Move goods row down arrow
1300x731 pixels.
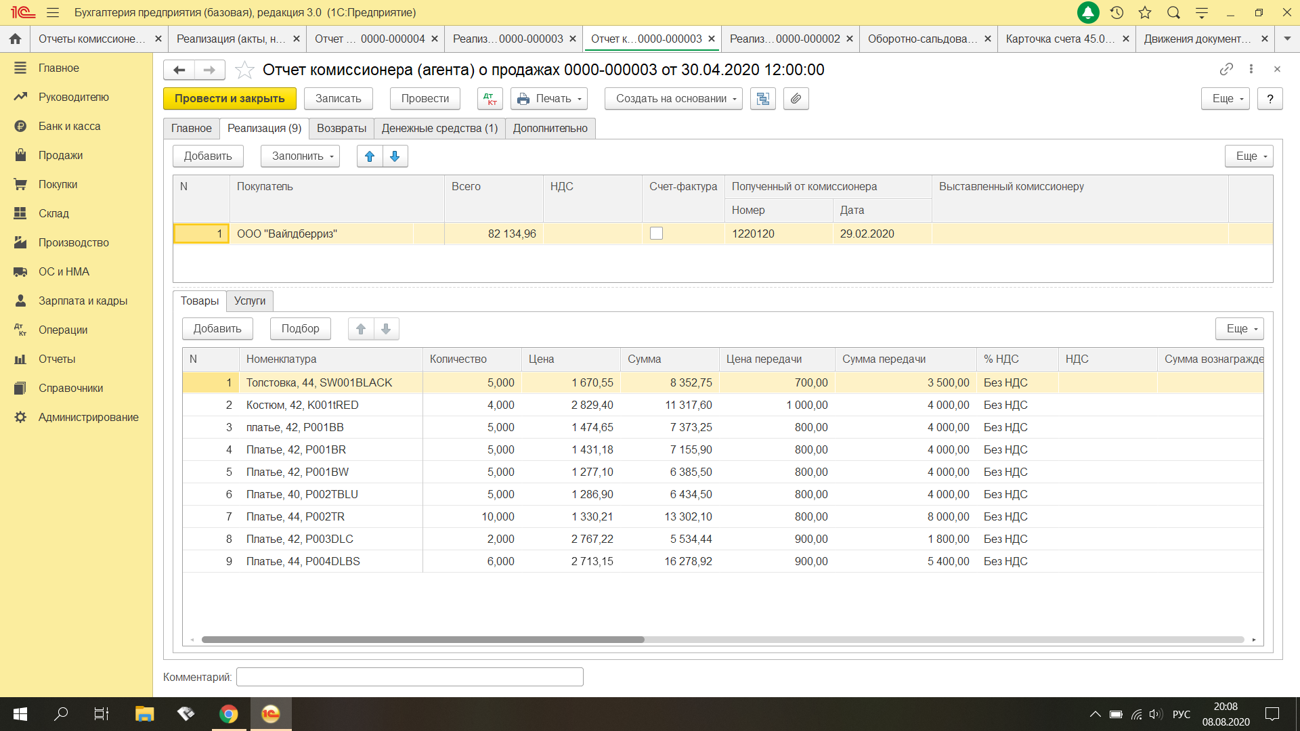tap(386, 329)
